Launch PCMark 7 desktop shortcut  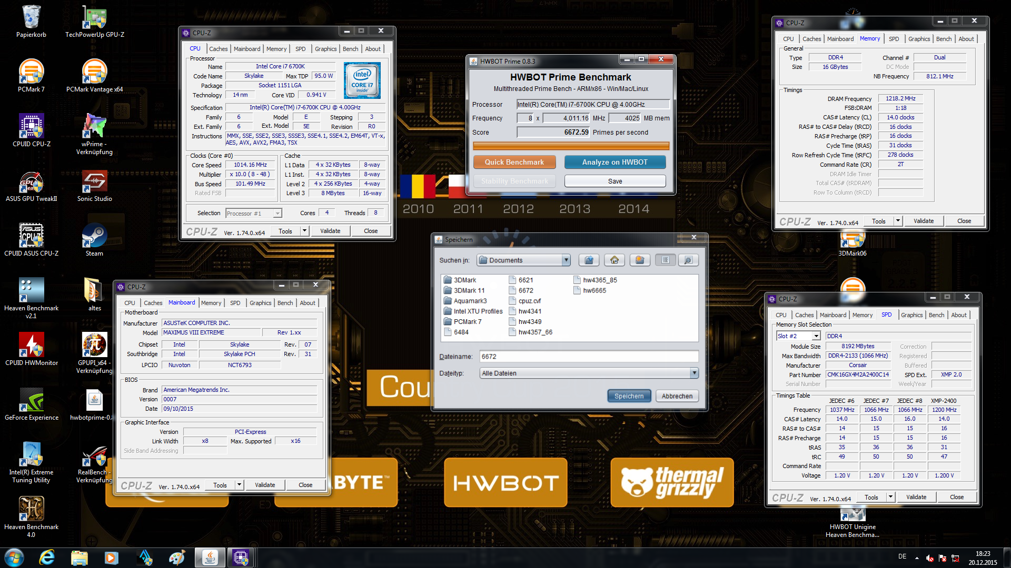click(31, 76)
